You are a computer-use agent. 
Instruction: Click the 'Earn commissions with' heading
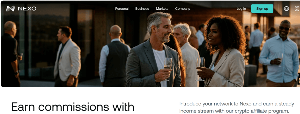[x=73, y=107]
